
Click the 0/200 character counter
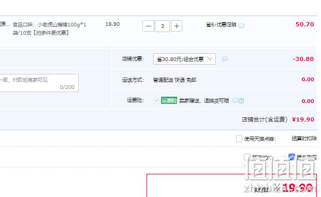tap(67, 87)
